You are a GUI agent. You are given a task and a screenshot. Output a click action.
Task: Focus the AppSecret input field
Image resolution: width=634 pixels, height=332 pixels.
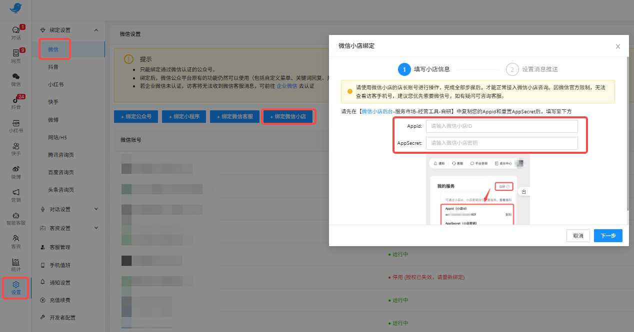(x=501, y=143)
